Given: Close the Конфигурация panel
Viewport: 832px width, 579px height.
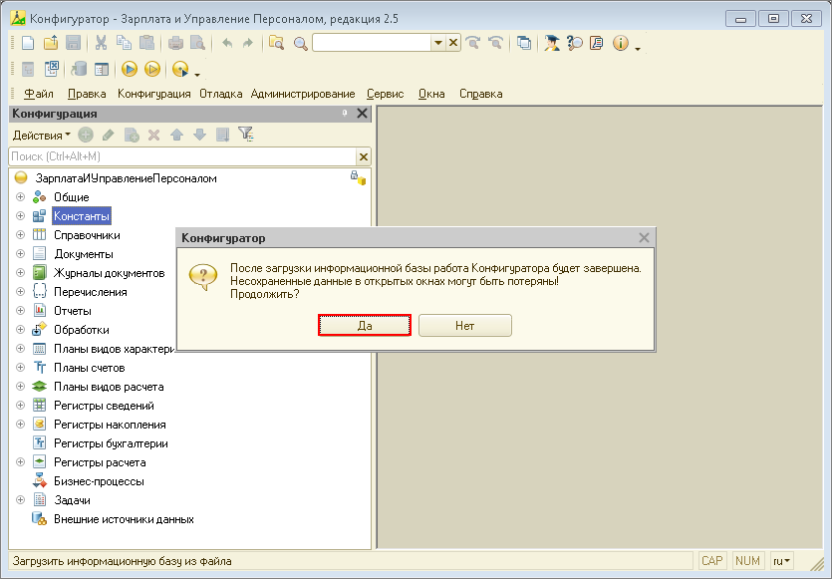Looking at the screenshot, I should [x=362, y=113].
